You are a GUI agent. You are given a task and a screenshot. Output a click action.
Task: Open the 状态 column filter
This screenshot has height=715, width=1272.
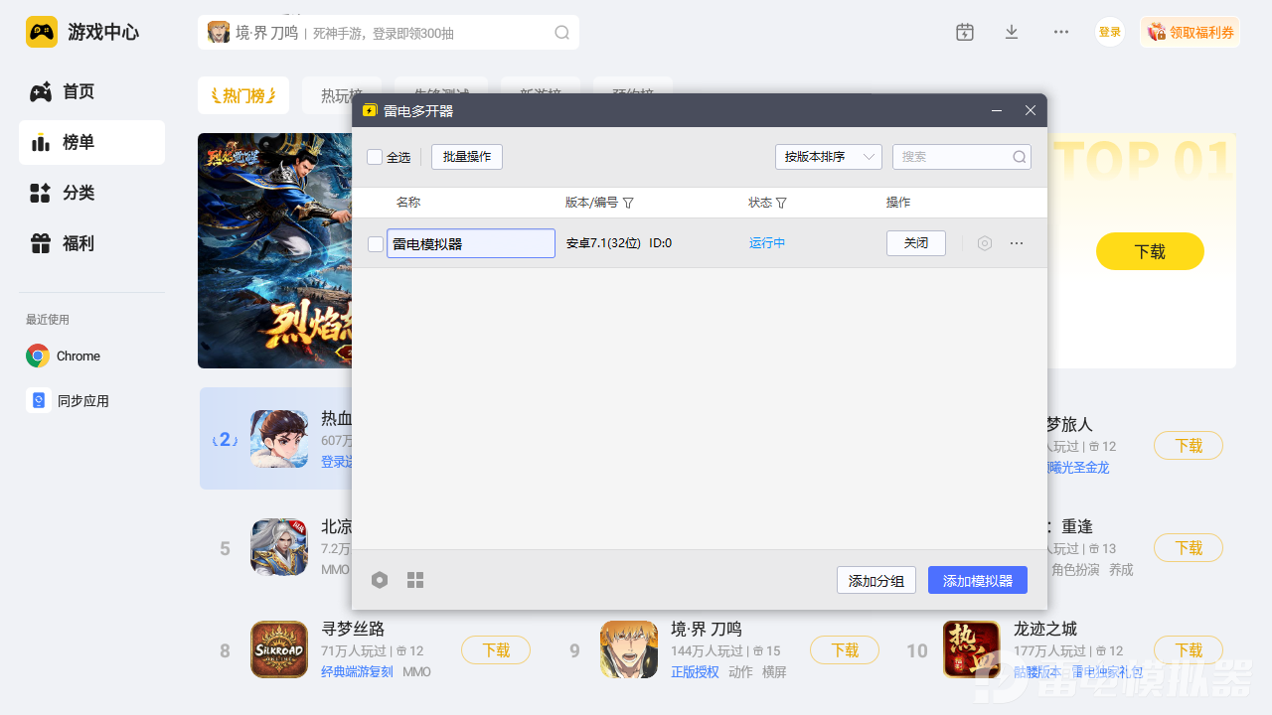coord(781,203)
